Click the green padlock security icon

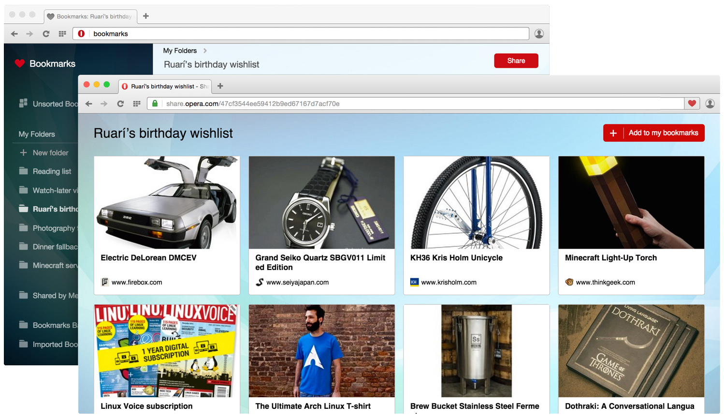click(155, 104)
